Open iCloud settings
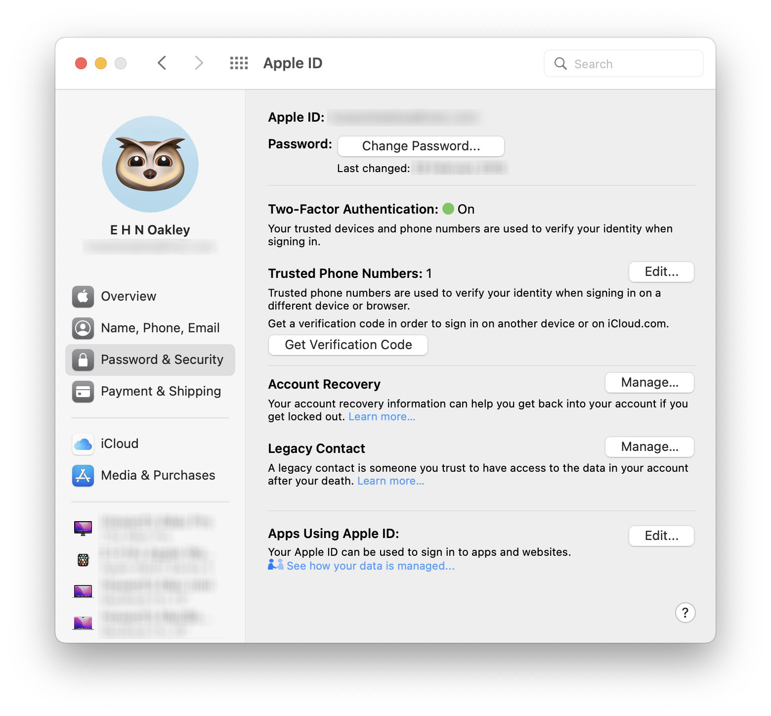This screenshot has height=716, width=771. [x=119, y=444]
